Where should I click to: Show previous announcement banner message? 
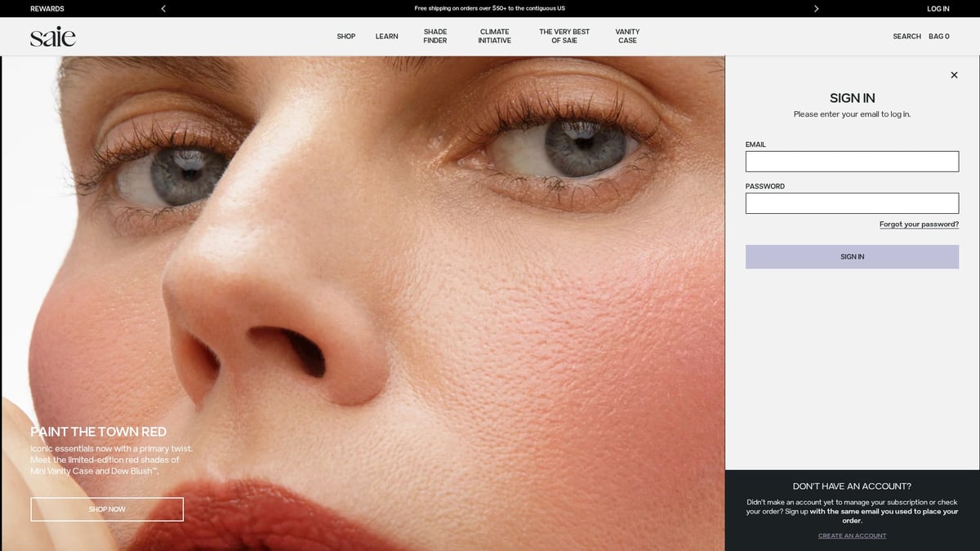point(163,8)
